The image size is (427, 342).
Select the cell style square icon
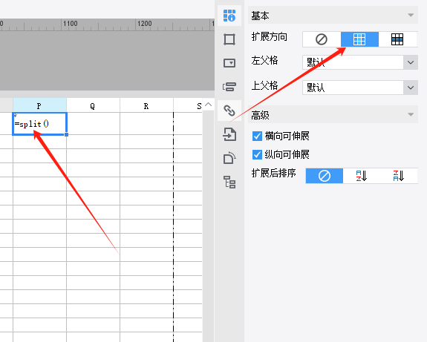[x=229, y=39]
